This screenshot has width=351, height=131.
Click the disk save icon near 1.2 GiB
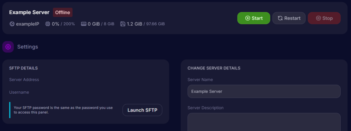(x=123, y=24)
